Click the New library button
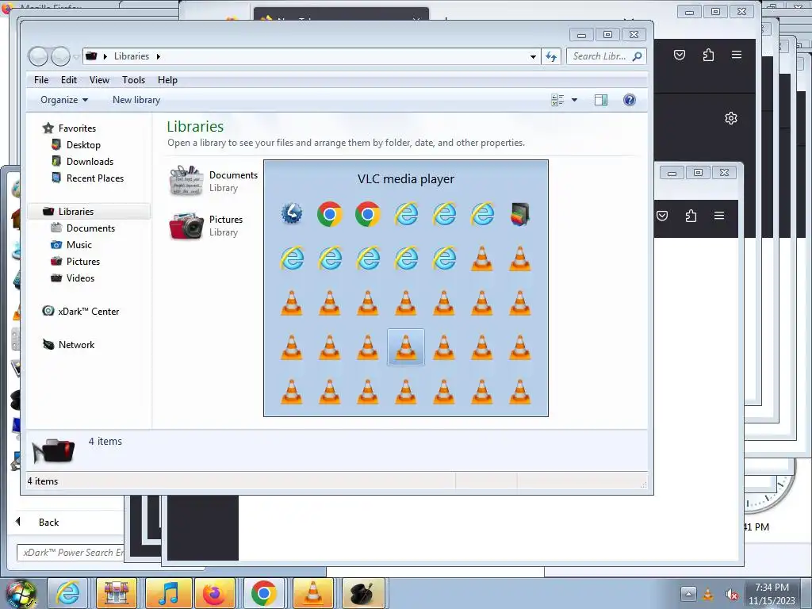This screenshot has height=609, width=812. (136, 100)
